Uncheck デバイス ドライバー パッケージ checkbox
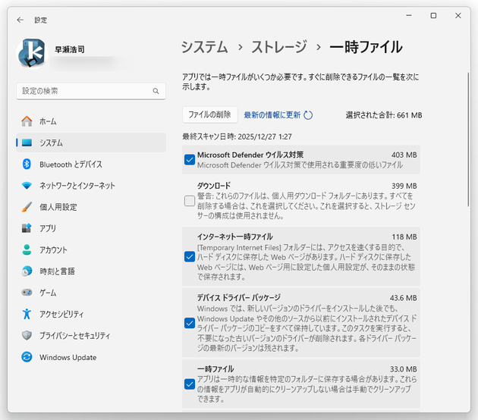The image size is (478, 420). coord(190,323)
